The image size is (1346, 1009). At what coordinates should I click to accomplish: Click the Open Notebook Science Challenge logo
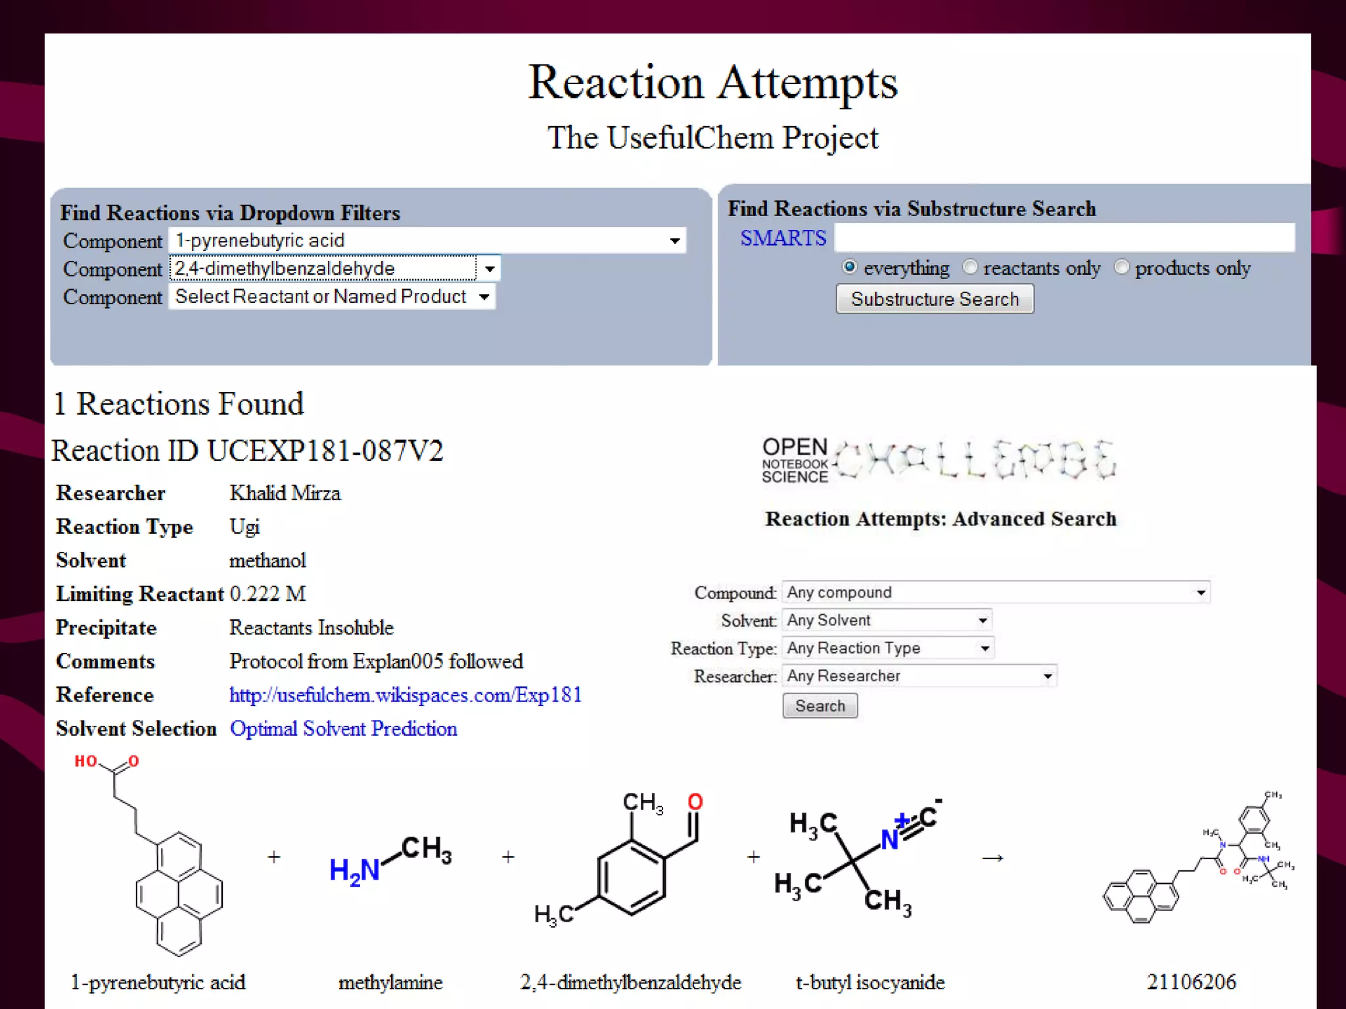point(939,460)
